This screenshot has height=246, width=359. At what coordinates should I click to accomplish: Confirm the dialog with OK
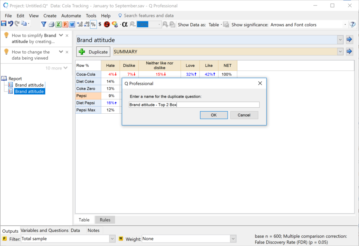pyautogui.click(x=214, y=115)
